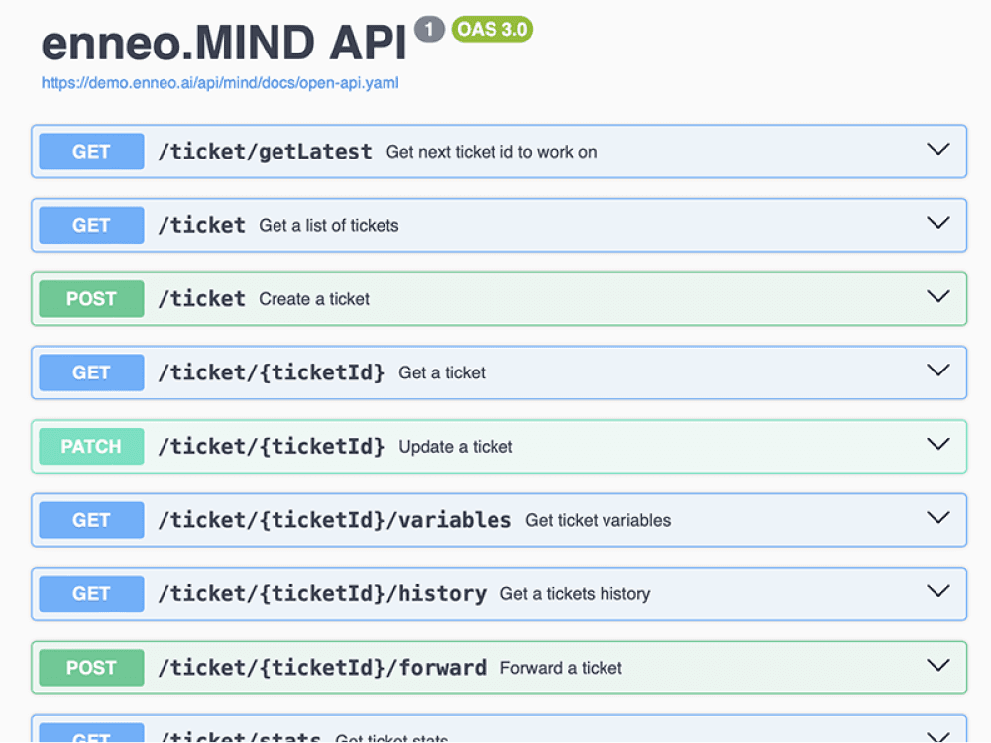
Task: Click the 'Get ticket variables' description
Action: coord(598,521)
